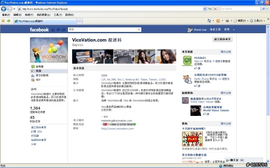Click the Add to Favorites icon

click(9, 21)
